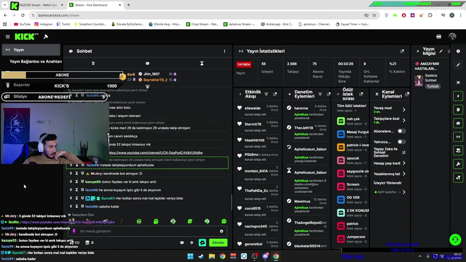Select the Jumpscare reward request
This screenshot has width=466, height=262.
pyautogui.click(x=353, y=239)
